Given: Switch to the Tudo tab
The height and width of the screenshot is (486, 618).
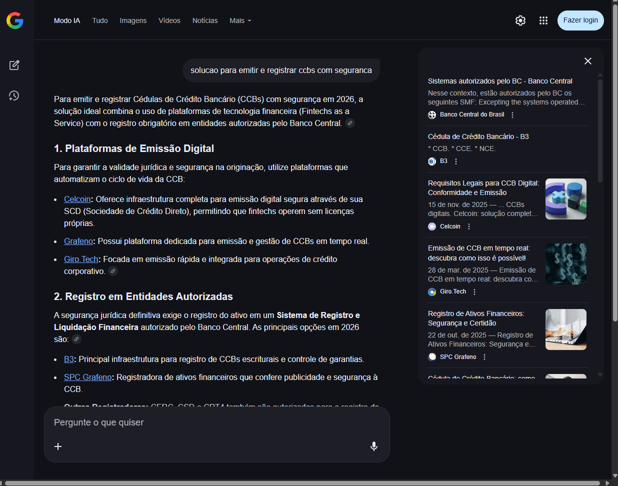Looking at the screenshot, I should [x=100, y=20].
